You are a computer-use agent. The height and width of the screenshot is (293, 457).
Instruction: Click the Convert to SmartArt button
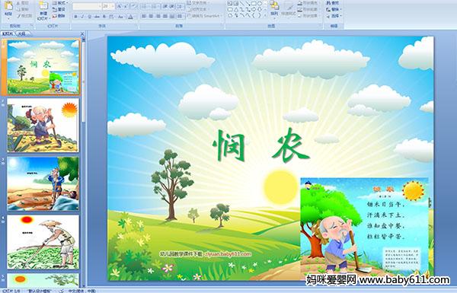(x=204, y=16)
